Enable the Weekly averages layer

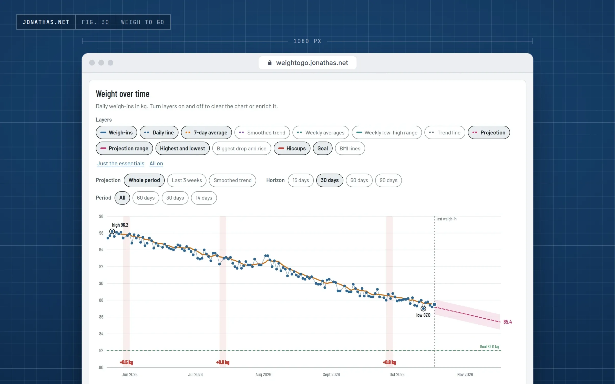point(321,132)
